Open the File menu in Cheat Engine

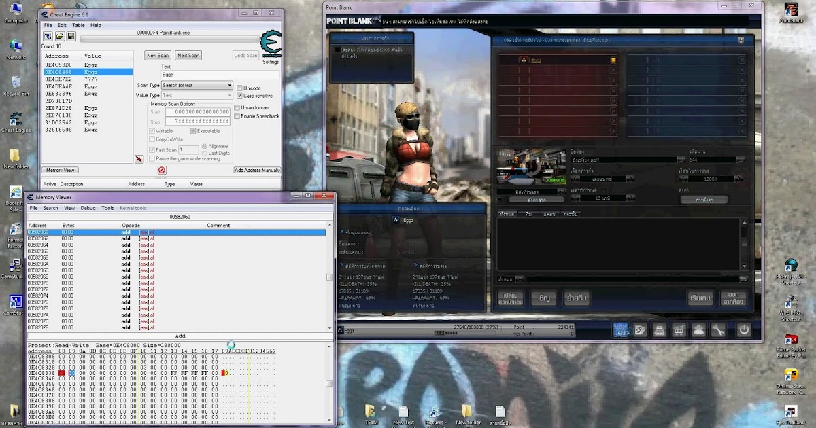(48, 25)
